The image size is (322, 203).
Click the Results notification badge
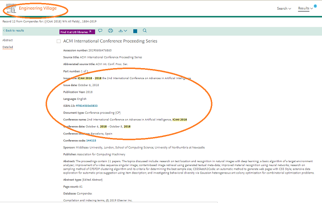click(x=315, y=6)
